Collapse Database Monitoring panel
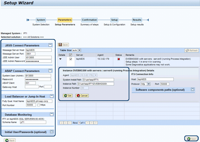The width and height of the screenshot is (200, 142). 52,114
